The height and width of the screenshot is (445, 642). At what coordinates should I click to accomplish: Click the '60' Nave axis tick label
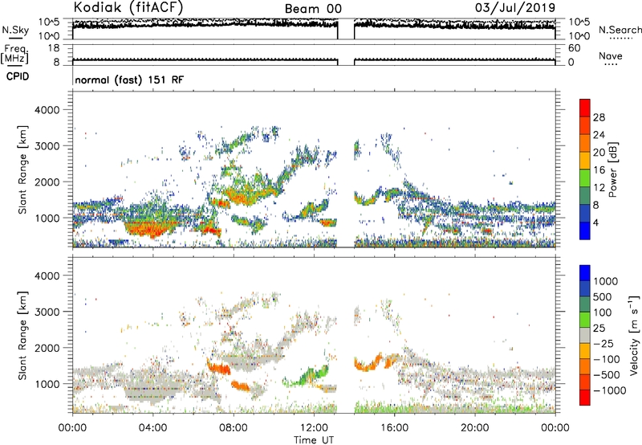click(x=574, y=48)
